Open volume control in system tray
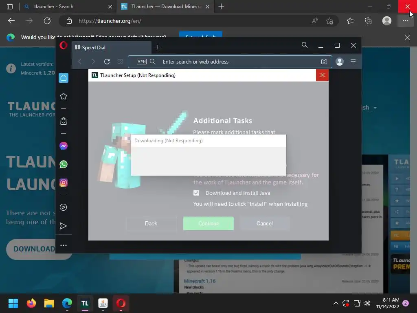 (x=367, y=303)
